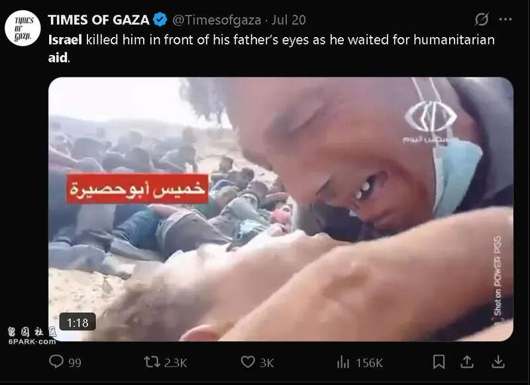Bookmark this post
This screenshot has width=530, height=385.
439,362
